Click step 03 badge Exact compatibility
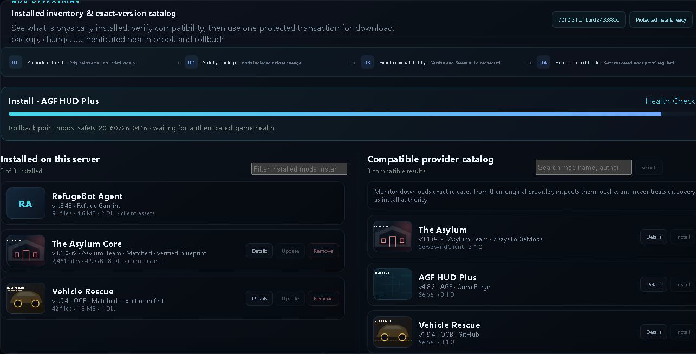 tap(367, 62)
